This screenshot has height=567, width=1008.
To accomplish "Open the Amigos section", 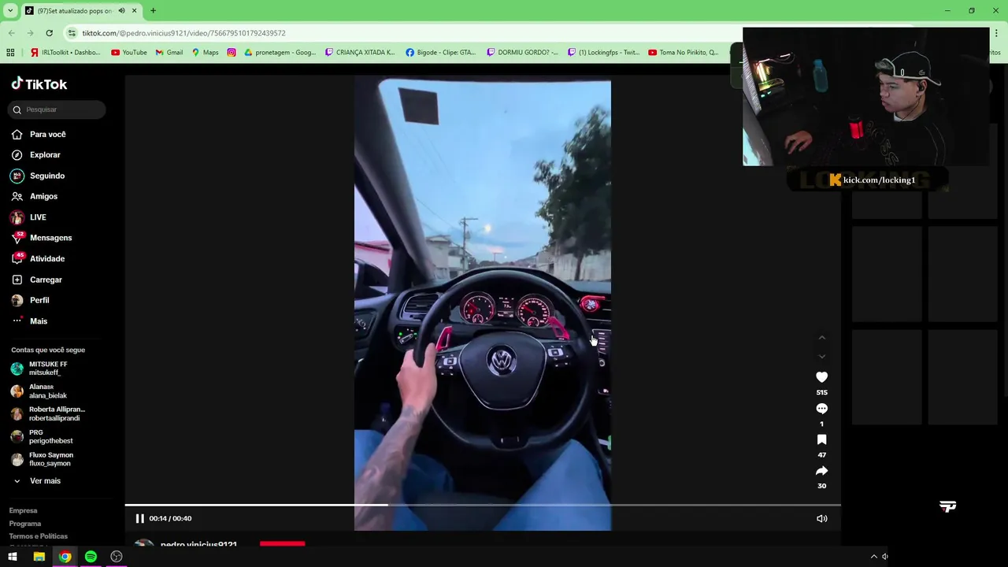I will 35,196.
